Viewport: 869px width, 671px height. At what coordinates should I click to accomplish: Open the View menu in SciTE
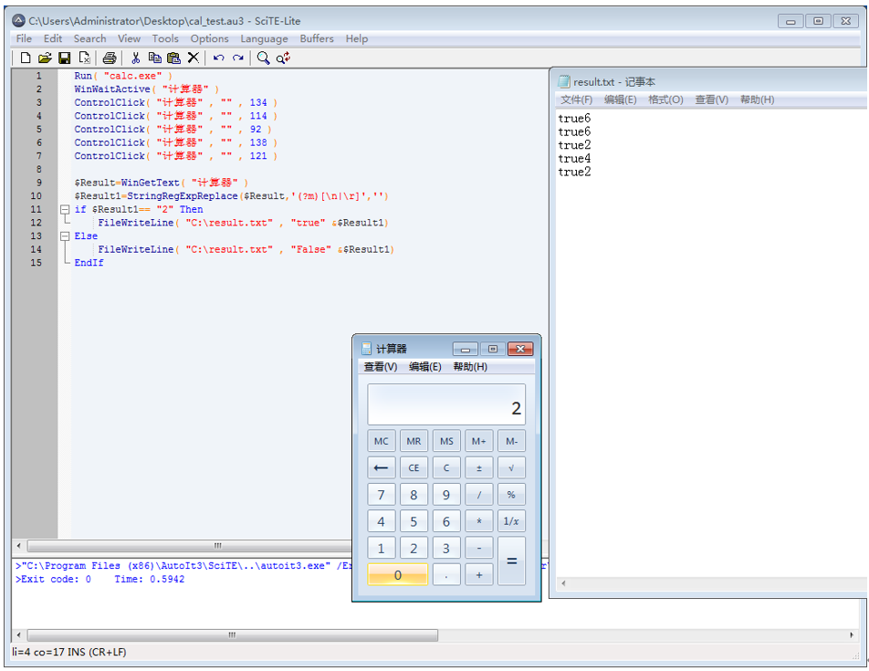[x=129, y=38]
